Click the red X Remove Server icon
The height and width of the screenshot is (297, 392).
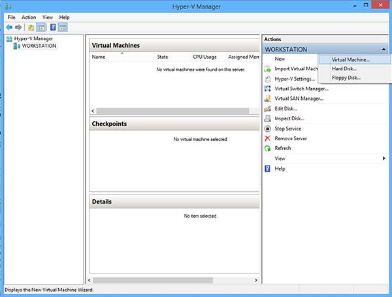[x=267, y=138]
